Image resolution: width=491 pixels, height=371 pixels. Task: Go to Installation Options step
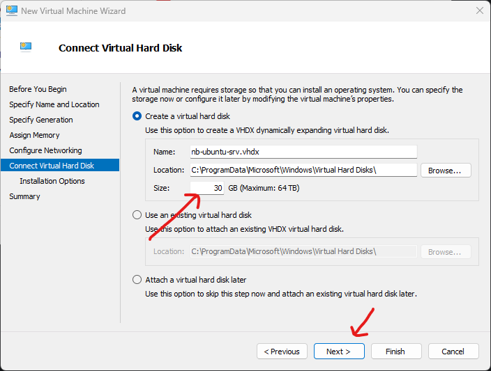tap(52, 181)
